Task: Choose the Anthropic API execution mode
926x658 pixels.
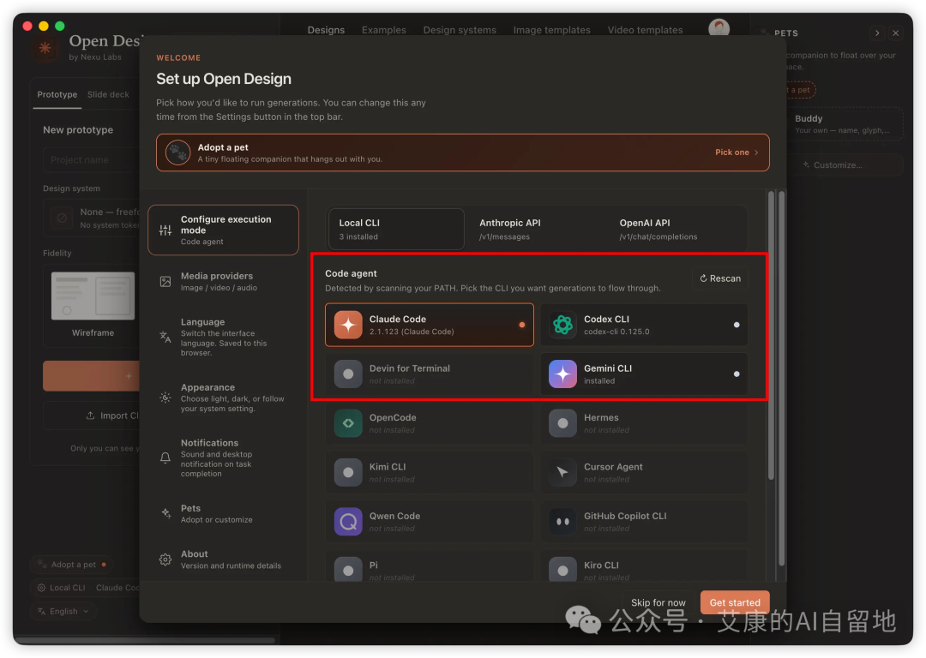Action: pyautogui.click(x=534, y=229)
